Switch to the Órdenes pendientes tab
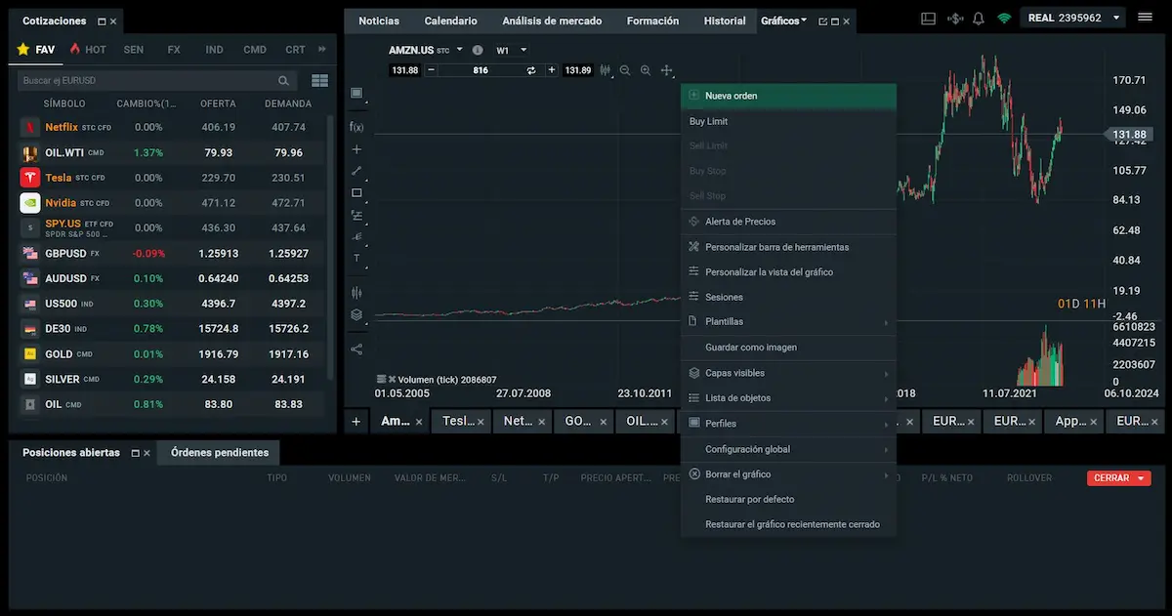 coord(219,453)
